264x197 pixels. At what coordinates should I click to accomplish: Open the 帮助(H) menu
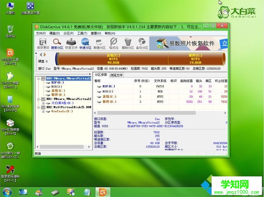coord(110,33)
